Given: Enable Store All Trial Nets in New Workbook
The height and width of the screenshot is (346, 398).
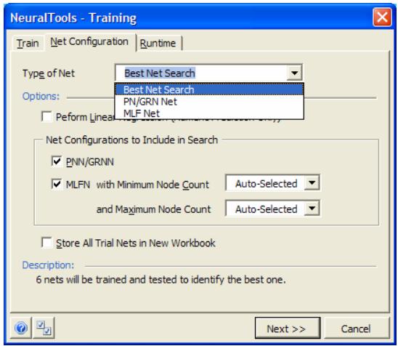Looking at the screenshot, I should tap(46, 243).
